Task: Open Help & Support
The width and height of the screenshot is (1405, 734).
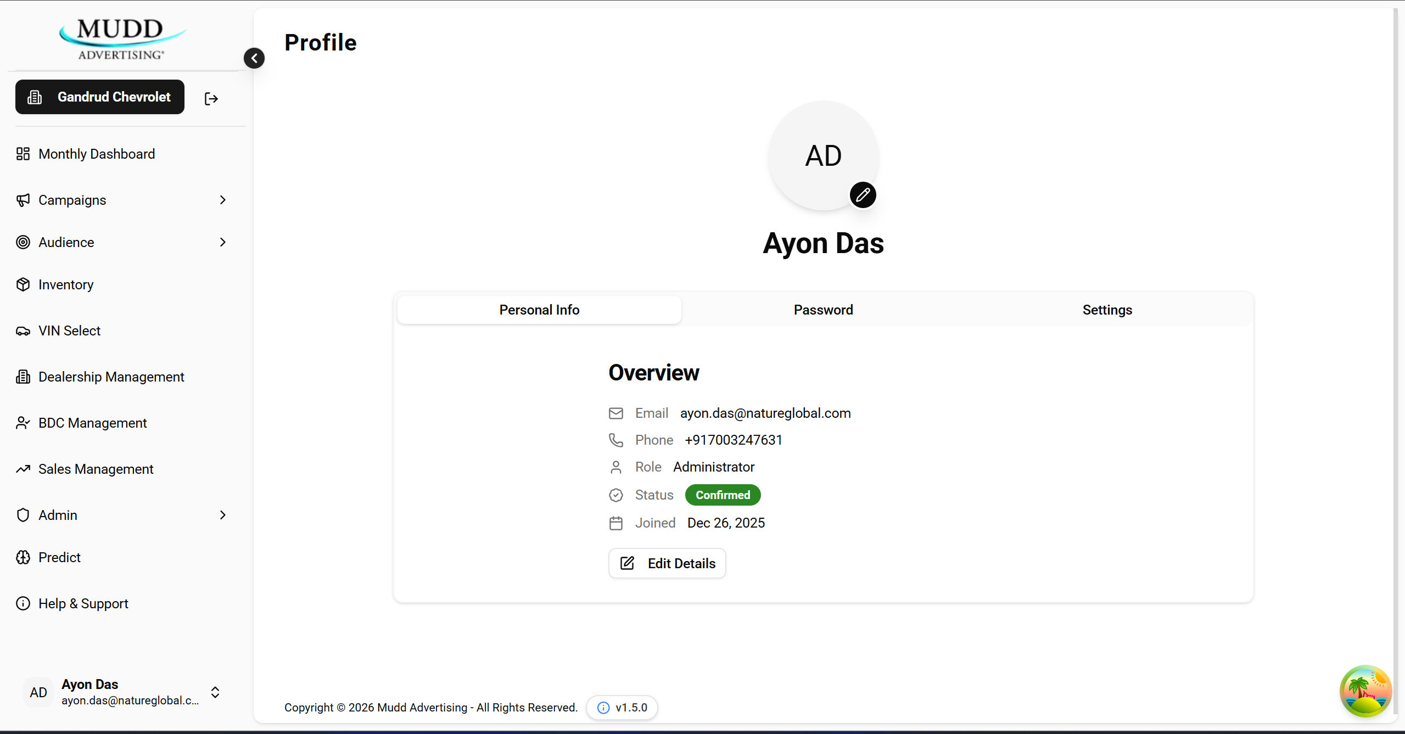Action: tap(83, 603)
